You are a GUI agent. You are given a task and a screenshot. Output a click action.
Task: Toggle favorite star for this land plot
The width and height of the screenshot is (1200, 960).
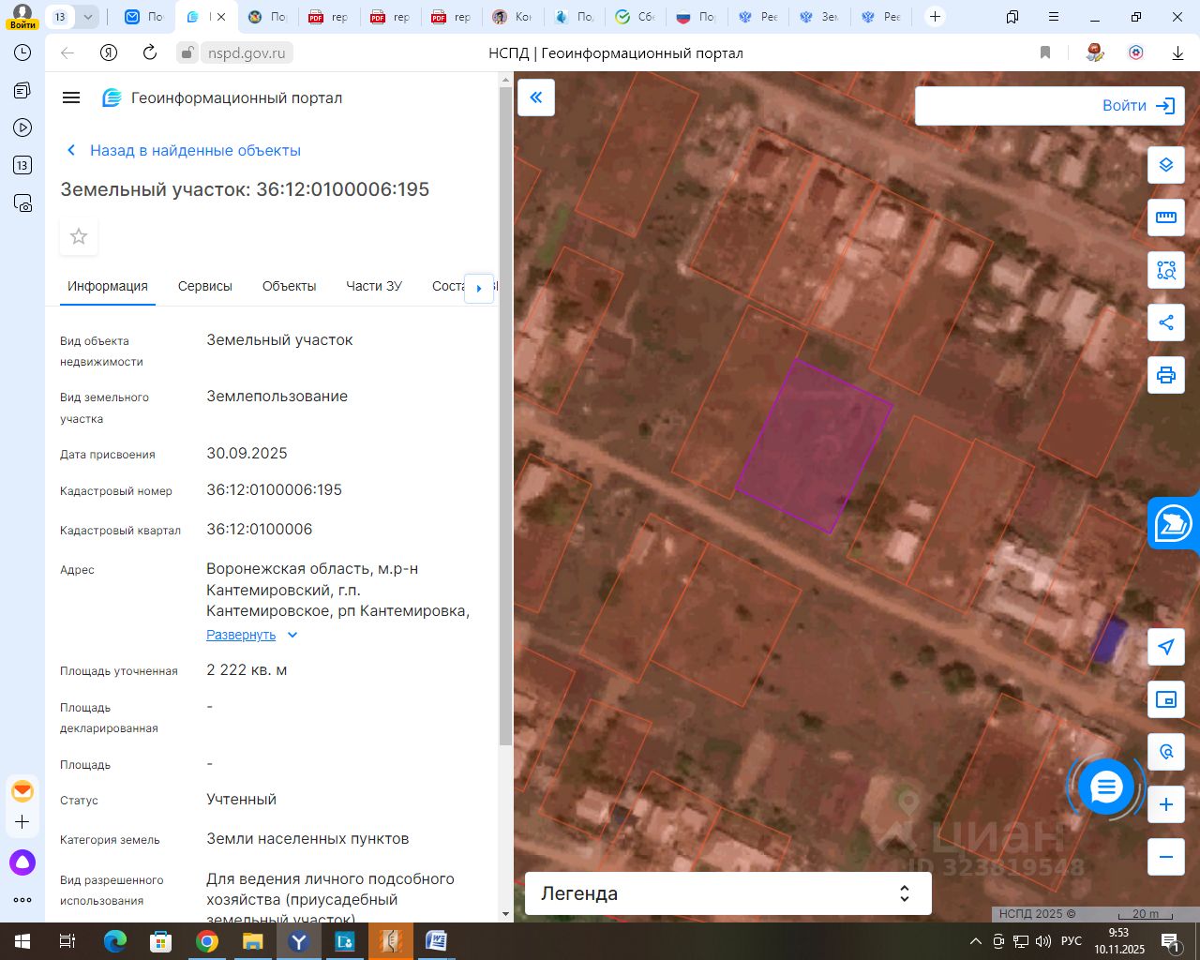79,236
